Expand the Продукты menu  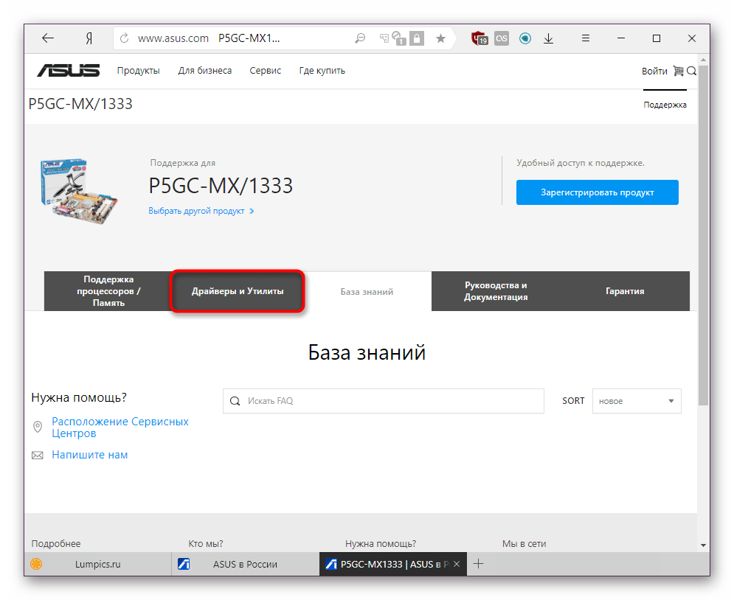pyautogui.click(x=138, y=71)
